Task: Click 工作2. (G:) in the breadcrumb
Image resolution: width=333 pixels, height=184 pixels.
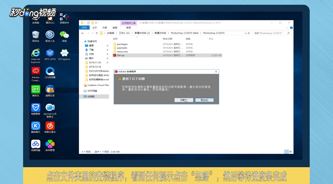Action: (125, 33)
